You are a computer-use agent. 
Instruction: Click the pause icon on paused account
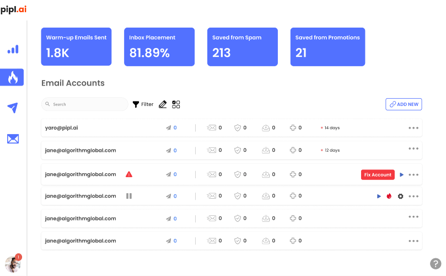[x=129, y=196]
